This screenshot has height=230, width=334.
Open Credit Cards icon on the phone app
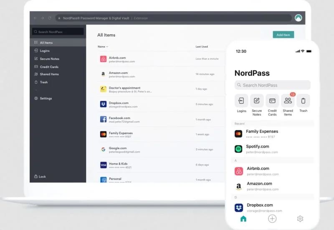click(x=272, y=100)
